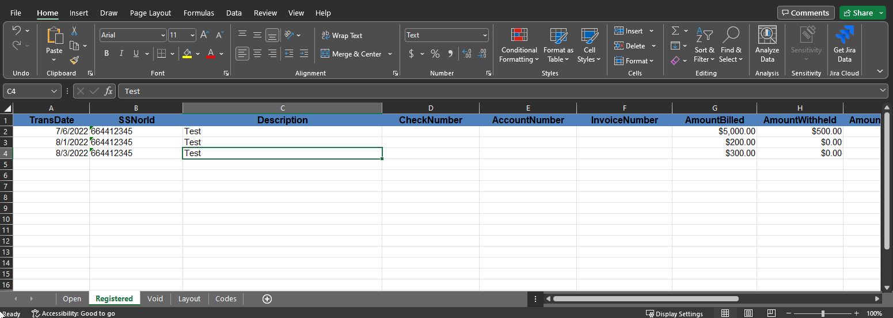Open Merge & Center dropdown arrow
Screen dimensions: 893x318
click(390, 54)
